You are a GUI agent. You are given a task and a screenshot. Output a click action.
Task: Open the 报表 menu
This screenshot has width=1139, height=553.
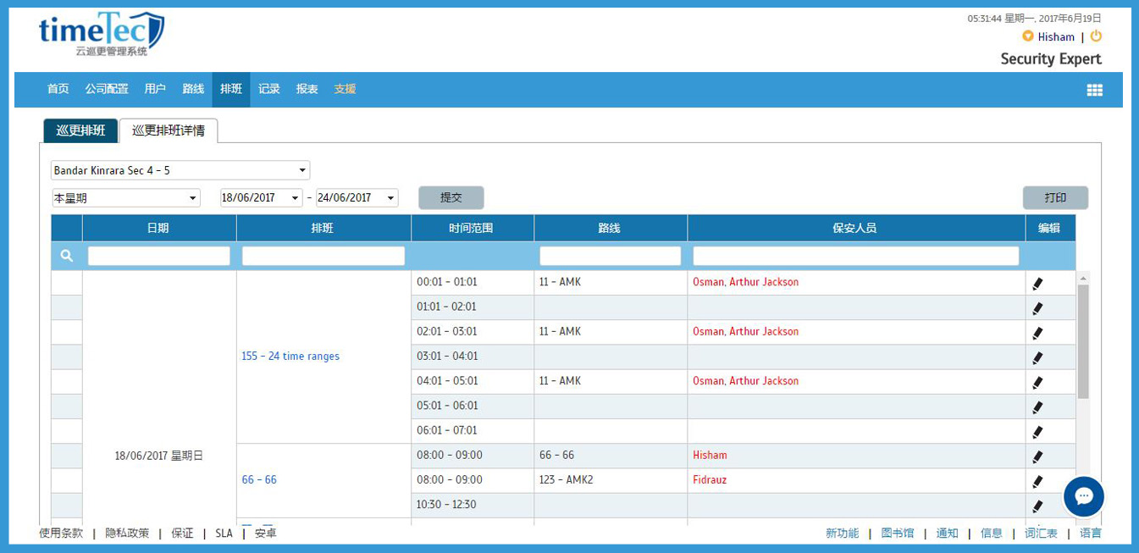(307, 89)
